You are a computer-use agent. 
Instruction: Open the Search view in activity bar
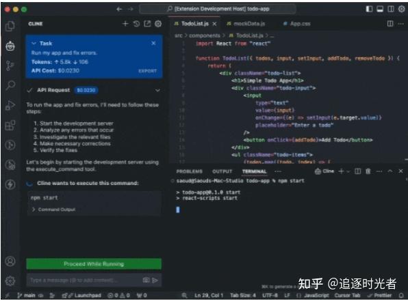point(10,85)
